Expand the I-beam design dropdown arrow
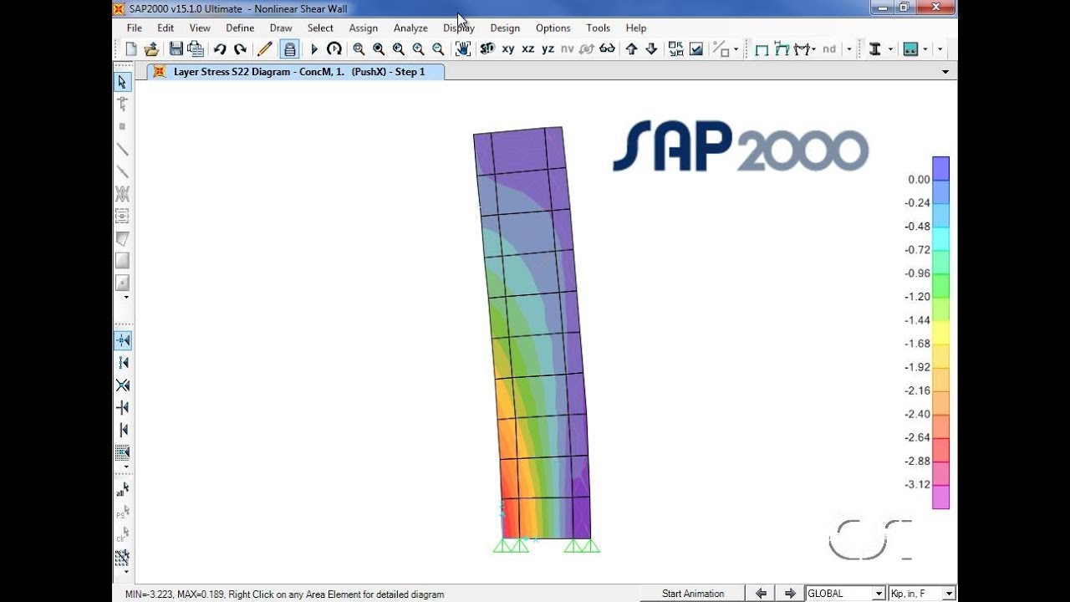 (890, 49)
